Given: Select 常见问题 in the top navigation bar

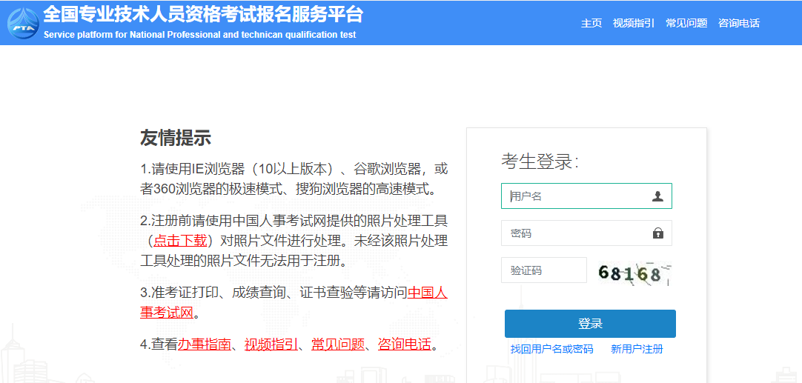Looking at the screenshot, I should tap(686, 23).
